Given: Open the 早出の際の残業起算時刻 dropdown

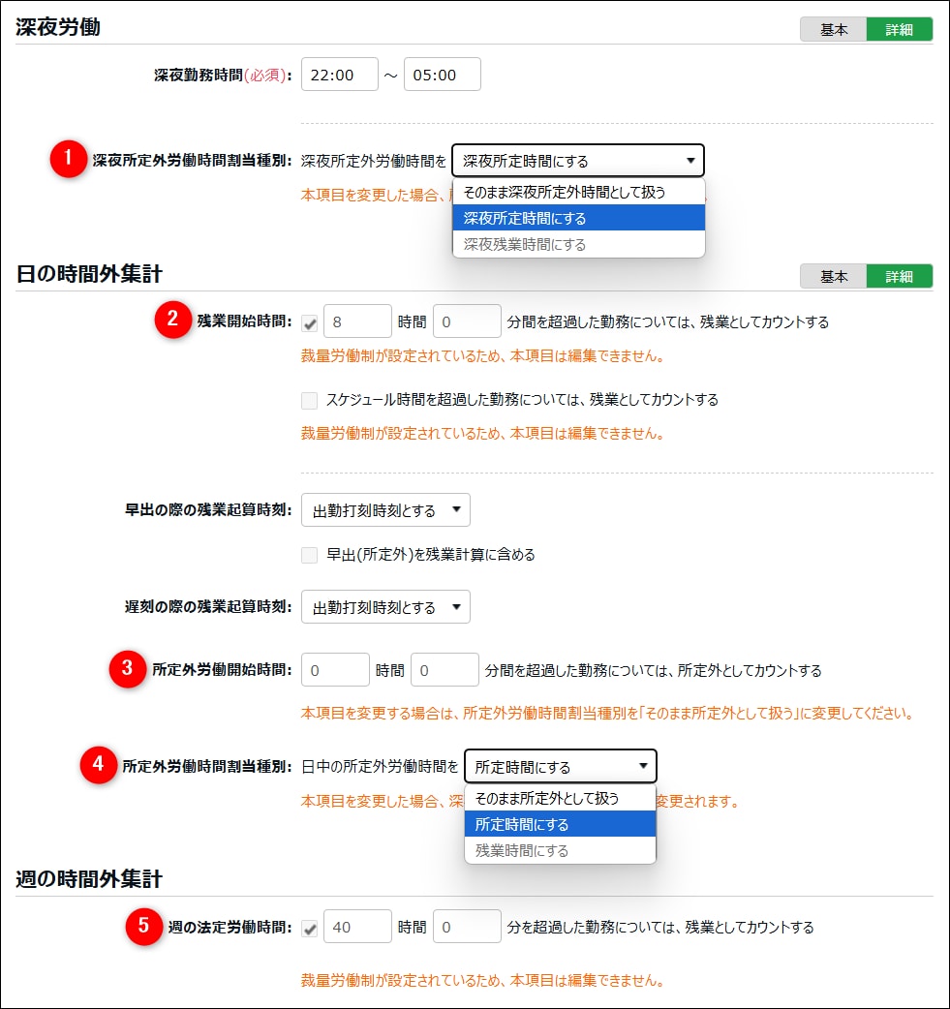Looking at the screenshot, I should 385,510.
